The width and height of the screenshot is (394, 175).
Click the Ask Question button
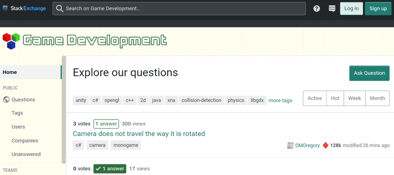coord(369,73)
